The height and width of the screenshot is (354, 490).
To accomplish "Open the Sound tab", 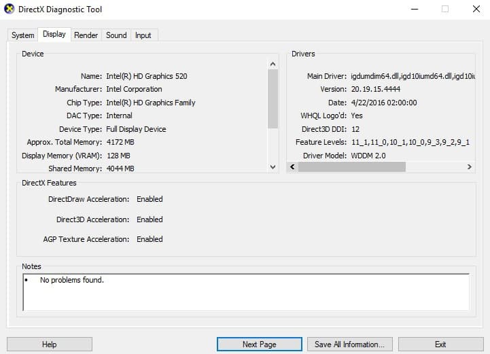I will coord(116,35).
